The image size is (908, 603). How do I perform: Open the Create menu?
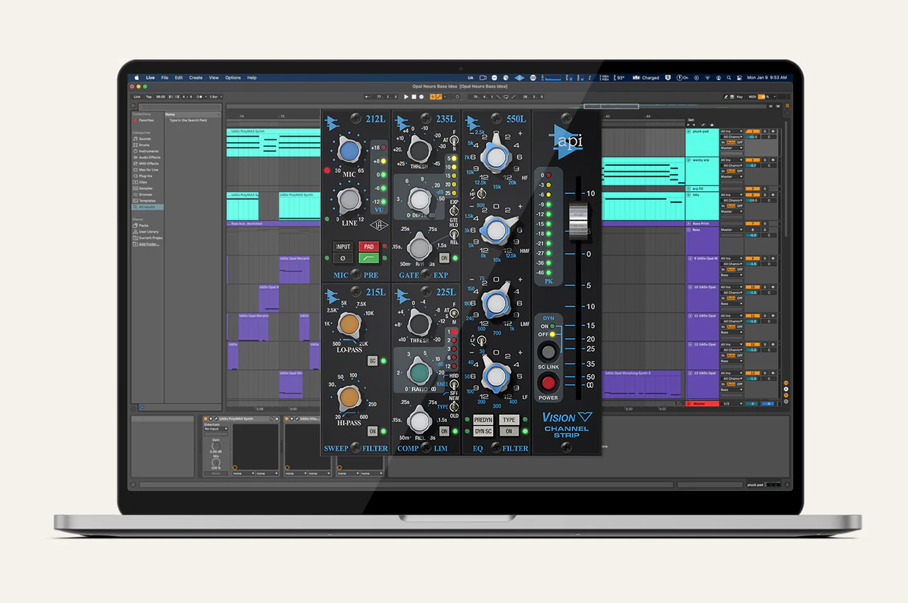[x=195, y=78]
